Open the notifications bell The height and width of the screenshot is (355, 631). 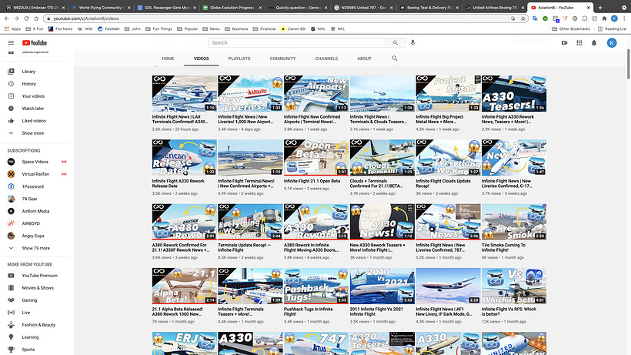(x=594, y=42)
